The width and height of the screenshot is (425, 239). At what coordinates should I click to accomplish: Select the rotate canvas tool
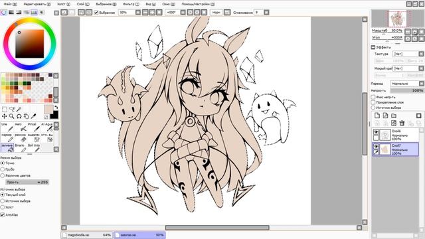19,116
